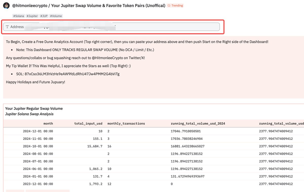
Task: Click running total '1196.894227138152' in the 2024-07-01 row
Action: point(187,161)
